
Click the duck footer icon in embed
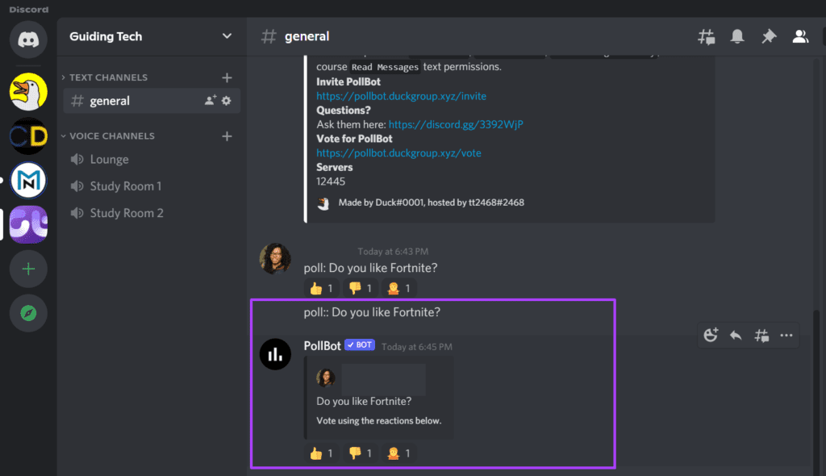pyautogui.click(x=323, y=203)
